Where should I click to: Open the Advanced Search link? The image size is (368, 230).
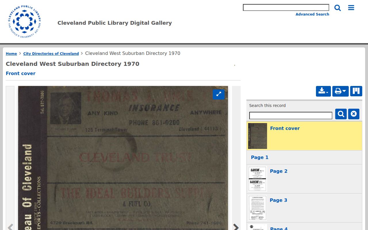(312, 14)
